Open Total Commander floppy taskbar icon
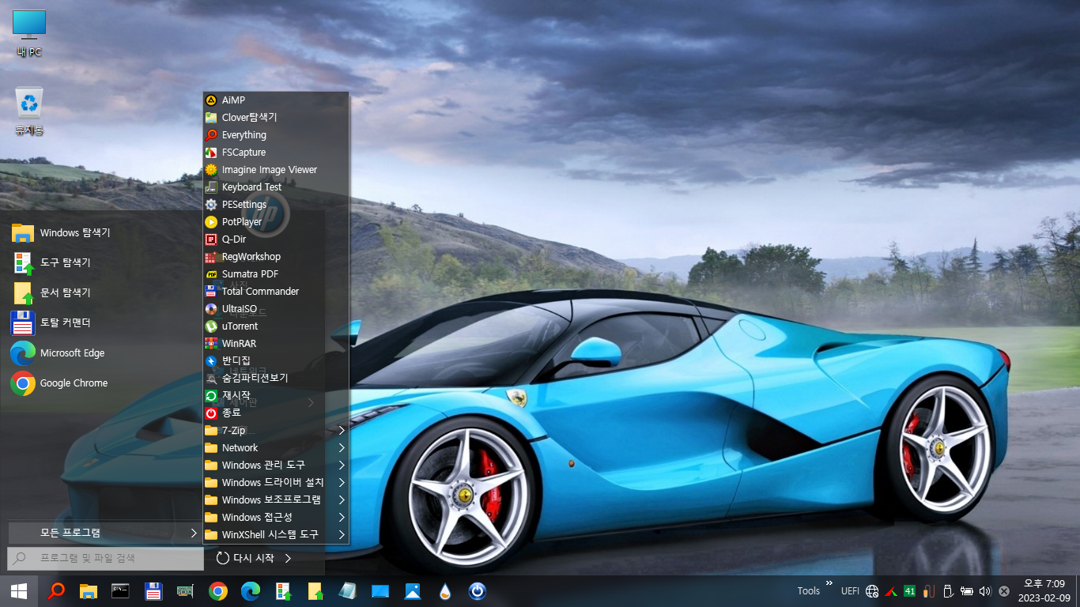Screen dimensions: 1080x607 tap(153, 591)
